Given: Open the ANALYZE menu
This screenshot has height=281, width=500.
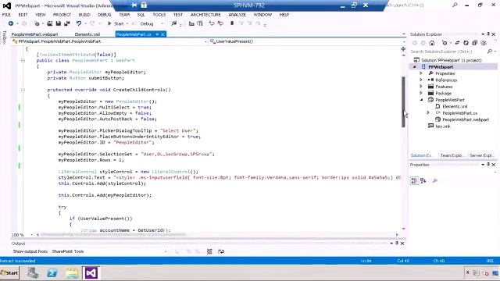Looking at the screenshot, I should [x=237, y=15].
